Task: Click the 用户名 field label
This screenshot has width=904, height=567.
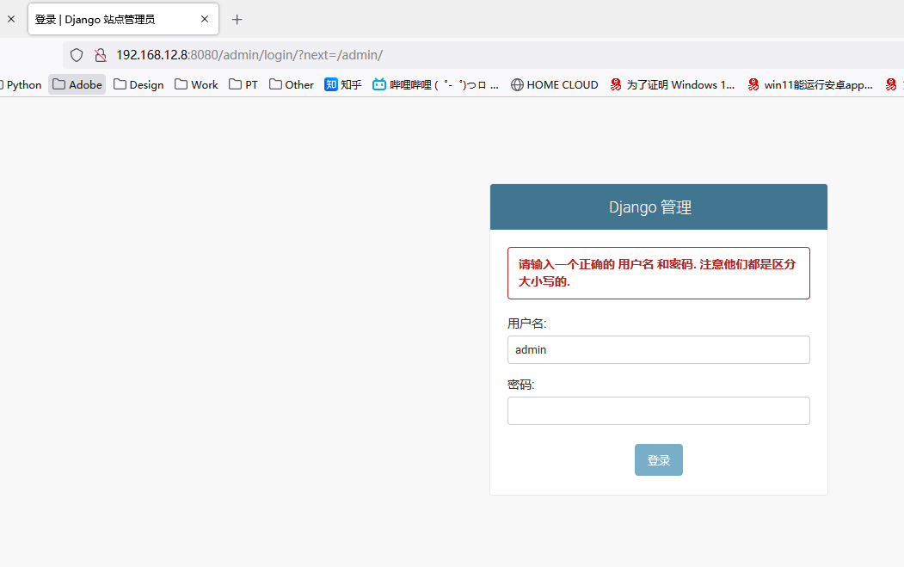Action: tap(527, 324)
